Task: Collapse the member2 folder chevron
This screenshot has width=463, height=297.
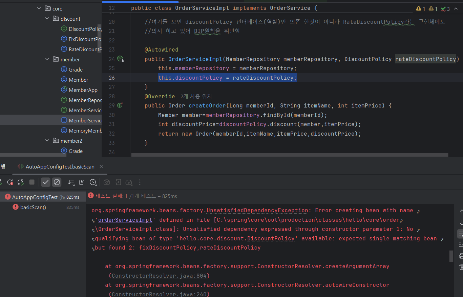Action: (x=47, y=141)
